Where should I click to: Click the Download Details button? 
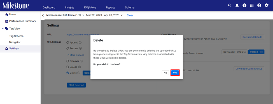coord(252,37)
